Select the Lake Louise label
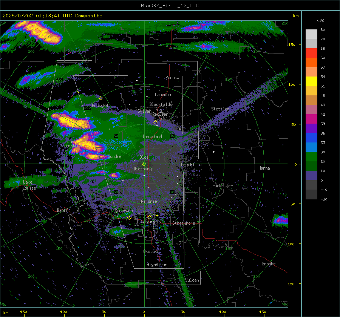The width and height of the screenshot is (340, 317). [29, 185]
